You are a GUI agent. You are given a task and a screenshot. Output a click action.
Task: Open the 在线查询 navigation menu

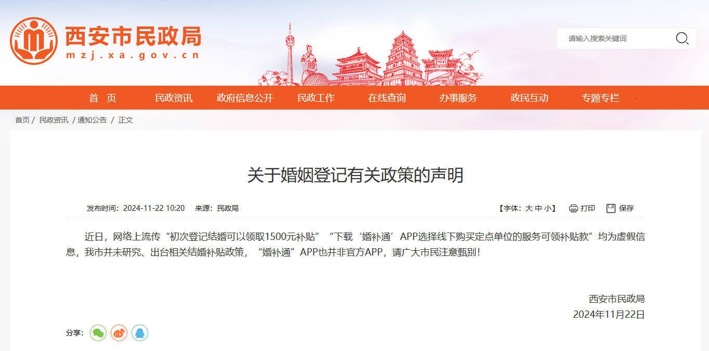tap(387, 98)
